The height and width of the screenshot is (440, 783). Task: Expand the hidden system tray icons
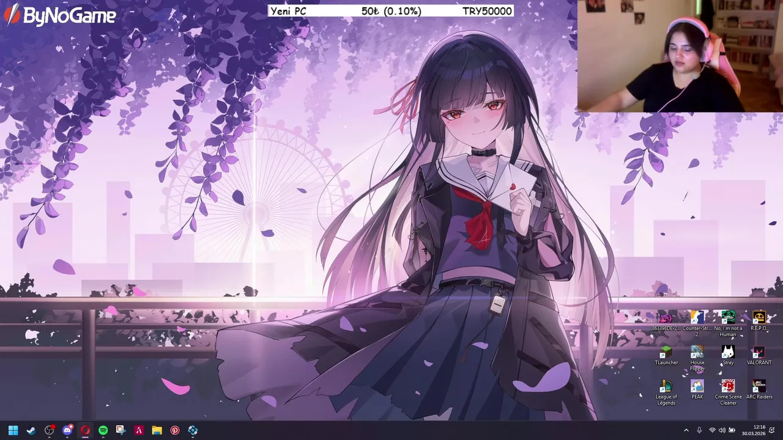point(686,430)
